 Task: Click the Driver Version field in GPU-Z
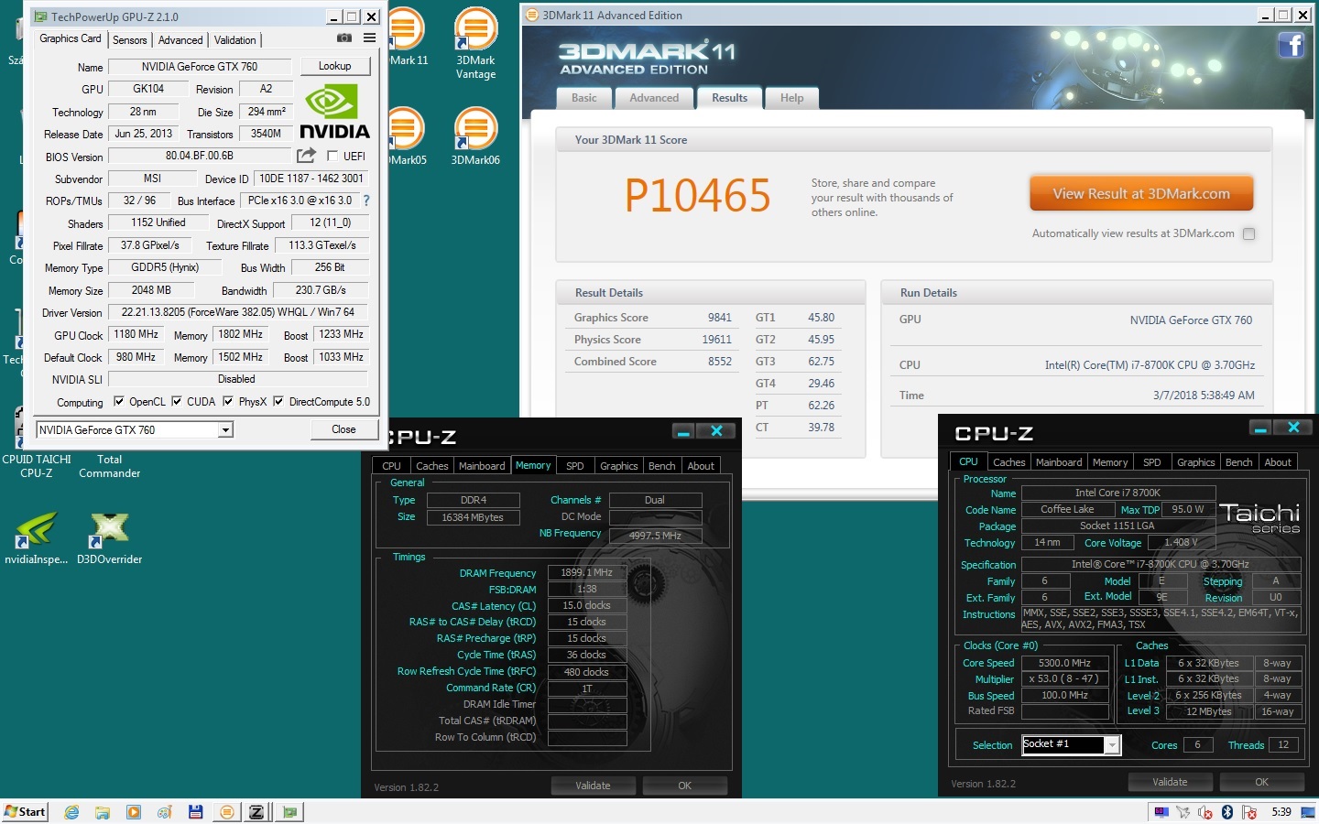point(237,312)
